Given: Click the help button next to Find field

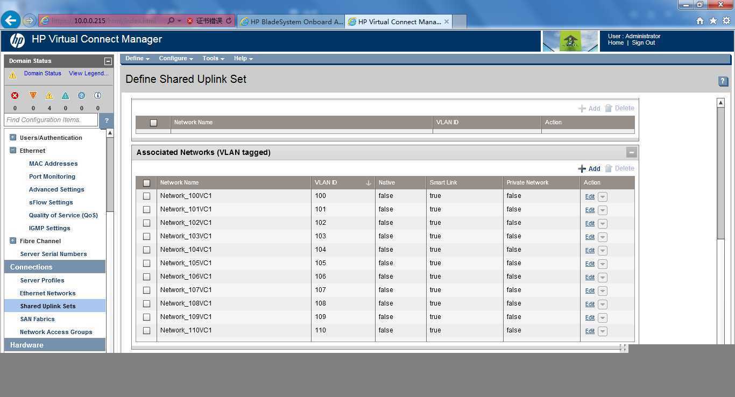Looking at the screenshot, I should pyautogui.click(x=106, y=120).
